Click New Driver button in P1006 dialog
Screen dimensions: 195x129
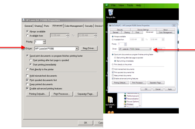(89, 48)
